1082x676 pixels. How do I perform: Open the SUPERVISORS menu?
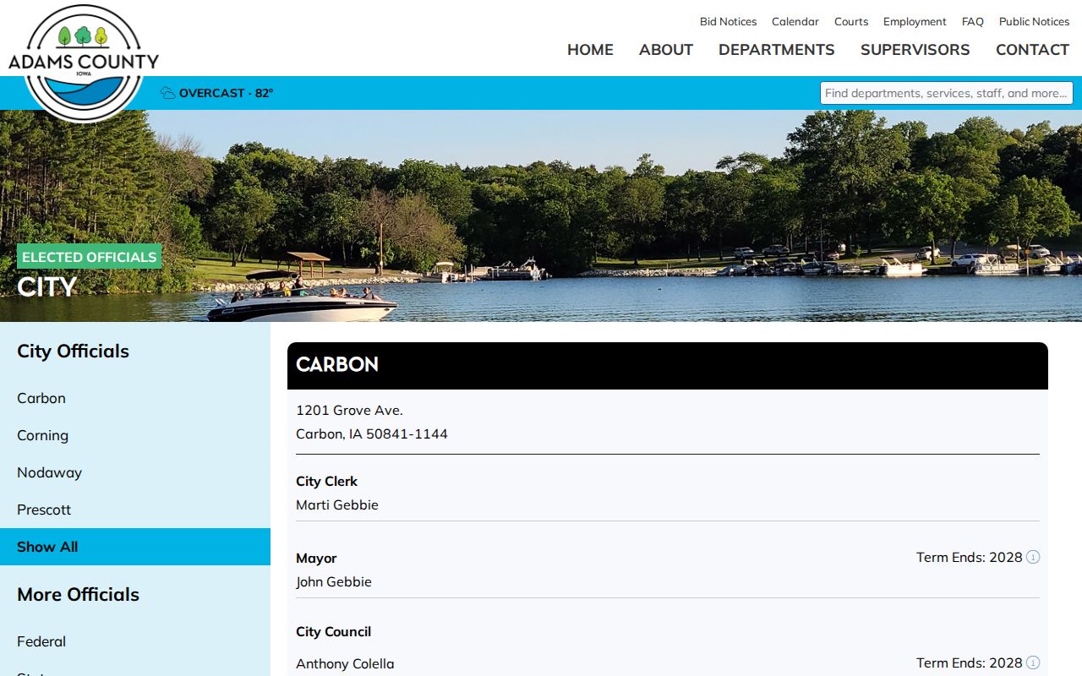(x=915, y=50)
